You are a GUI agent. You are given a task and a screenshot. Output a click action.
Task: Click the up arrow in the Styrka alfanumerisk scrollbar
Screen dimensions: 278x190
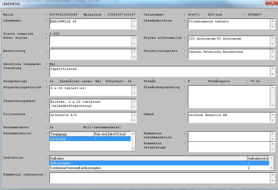click(x=273, y=38)
